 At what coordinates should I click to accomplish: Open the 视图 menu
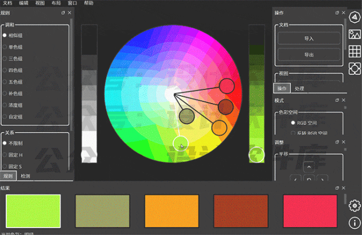40,3
